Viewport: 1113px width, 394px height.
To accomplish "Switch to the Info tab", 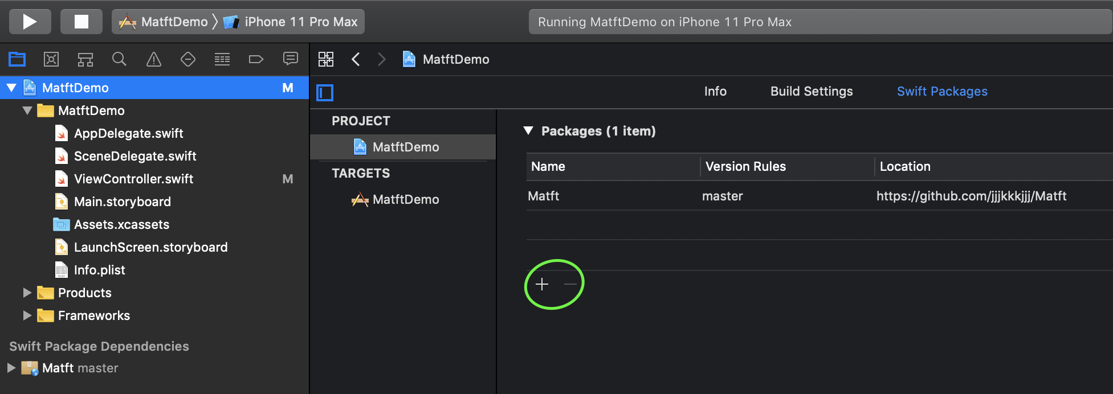I will coord(715,91).
